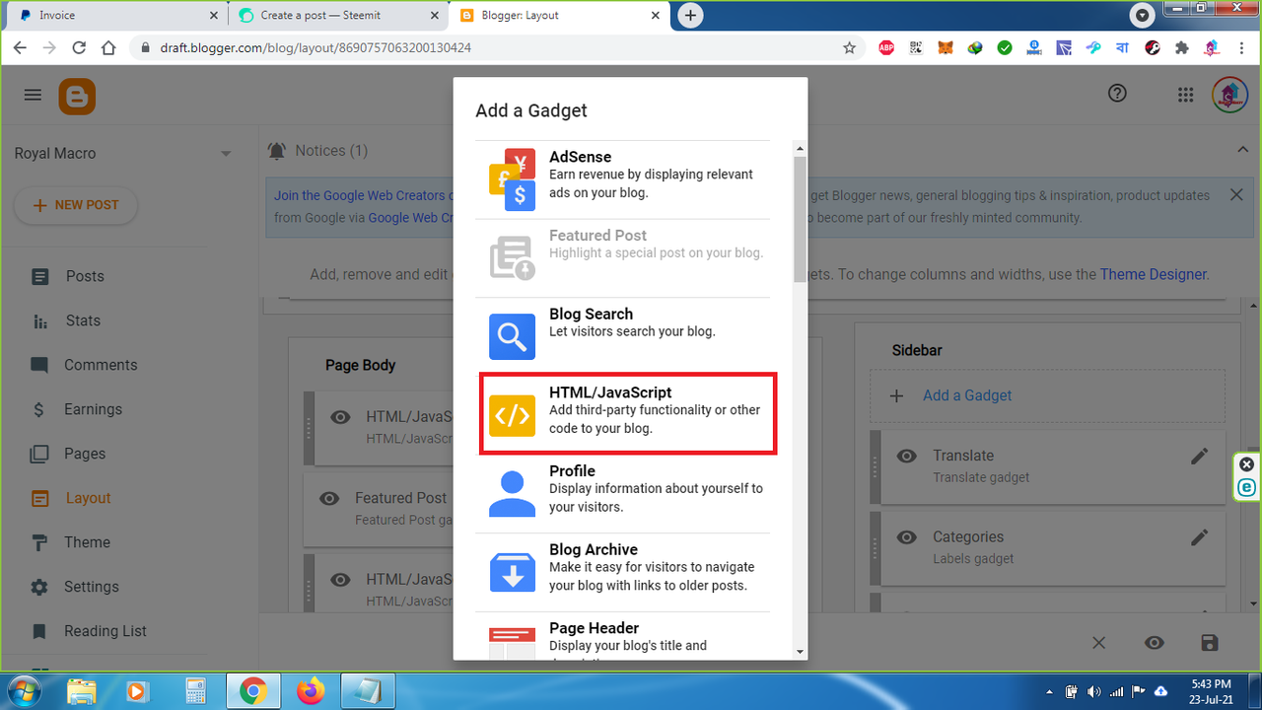The height and width of the screenshot is (710, 1262).
Task: Switch to the Invoice browser tab
Action: click(116, 16)
